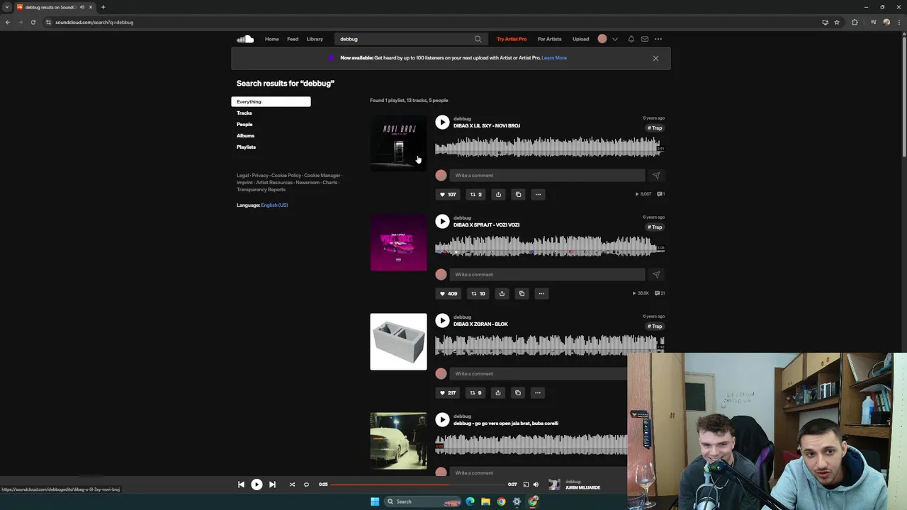Copy link of ZGRAN - BLOK track
This screenshot has height=510, width=907.
click(x=518, y=392)
